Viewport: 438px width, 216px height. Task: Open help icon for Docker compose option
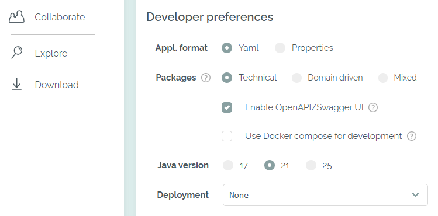pos(412,136)
